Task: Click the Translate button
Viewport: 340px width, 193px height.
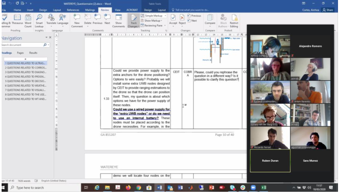Action: coord(51,20)
